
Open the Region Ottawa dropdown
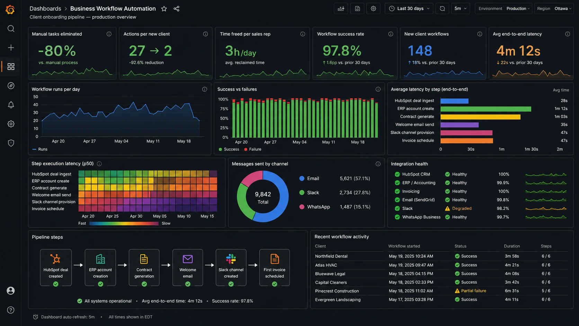(x=554, y=9)
